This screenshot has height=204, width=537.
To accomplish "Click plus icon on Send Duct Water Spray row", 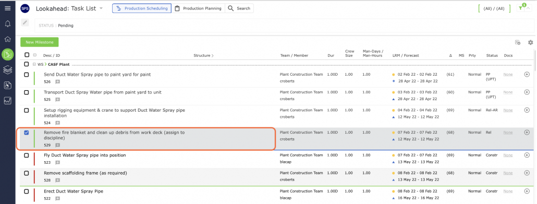I will [527, 75].
